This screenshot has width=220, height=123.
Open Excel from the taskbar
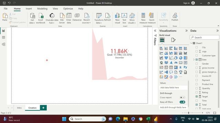(x=148, y=119)
